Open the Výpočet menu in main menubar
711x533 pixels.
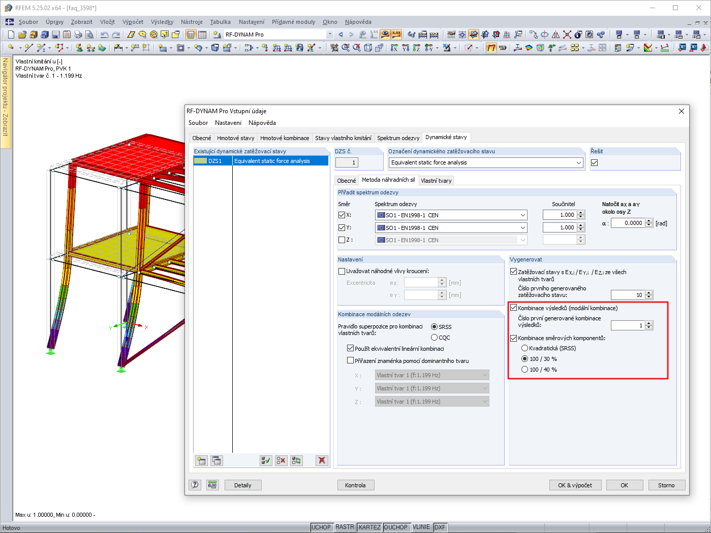pyautogui.click(x=133, y=22)
